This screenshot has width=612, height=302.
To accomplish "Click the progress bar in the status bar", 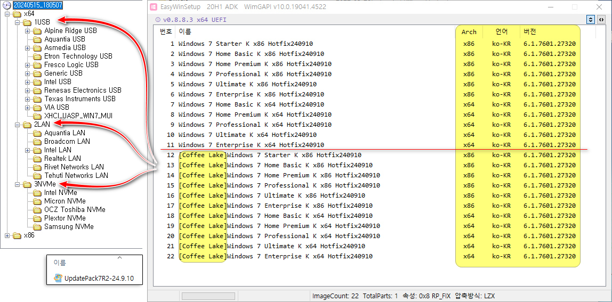I will [208, 296].
